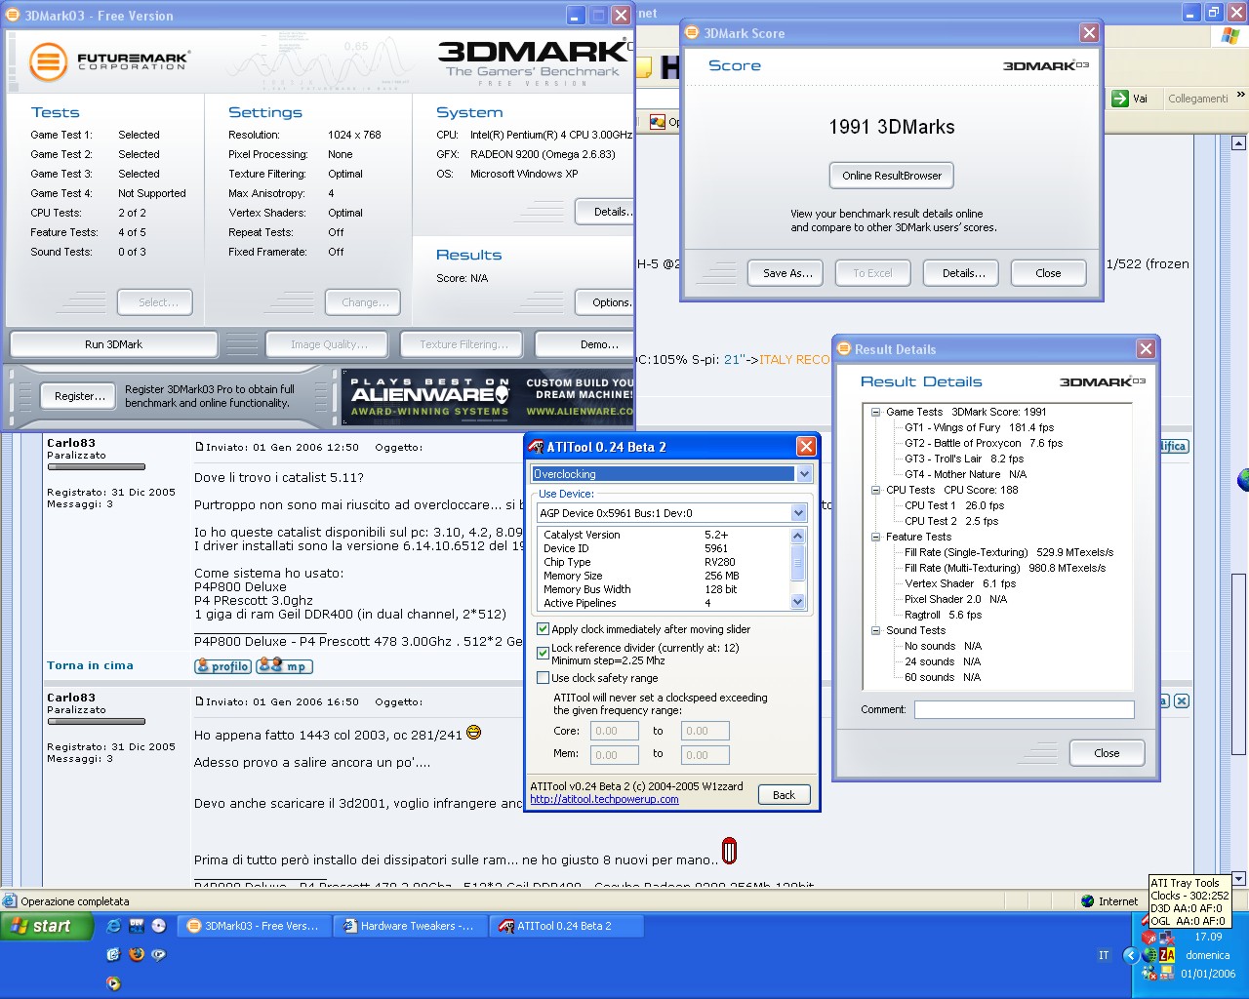This screenshot has height=999, width=1249.
Task: Click Save As in 3DMark Score
Action: click(x=786, y=273)
